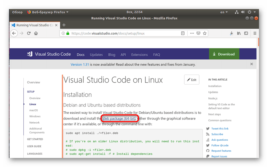Select macOS in the sidebar

34,110
